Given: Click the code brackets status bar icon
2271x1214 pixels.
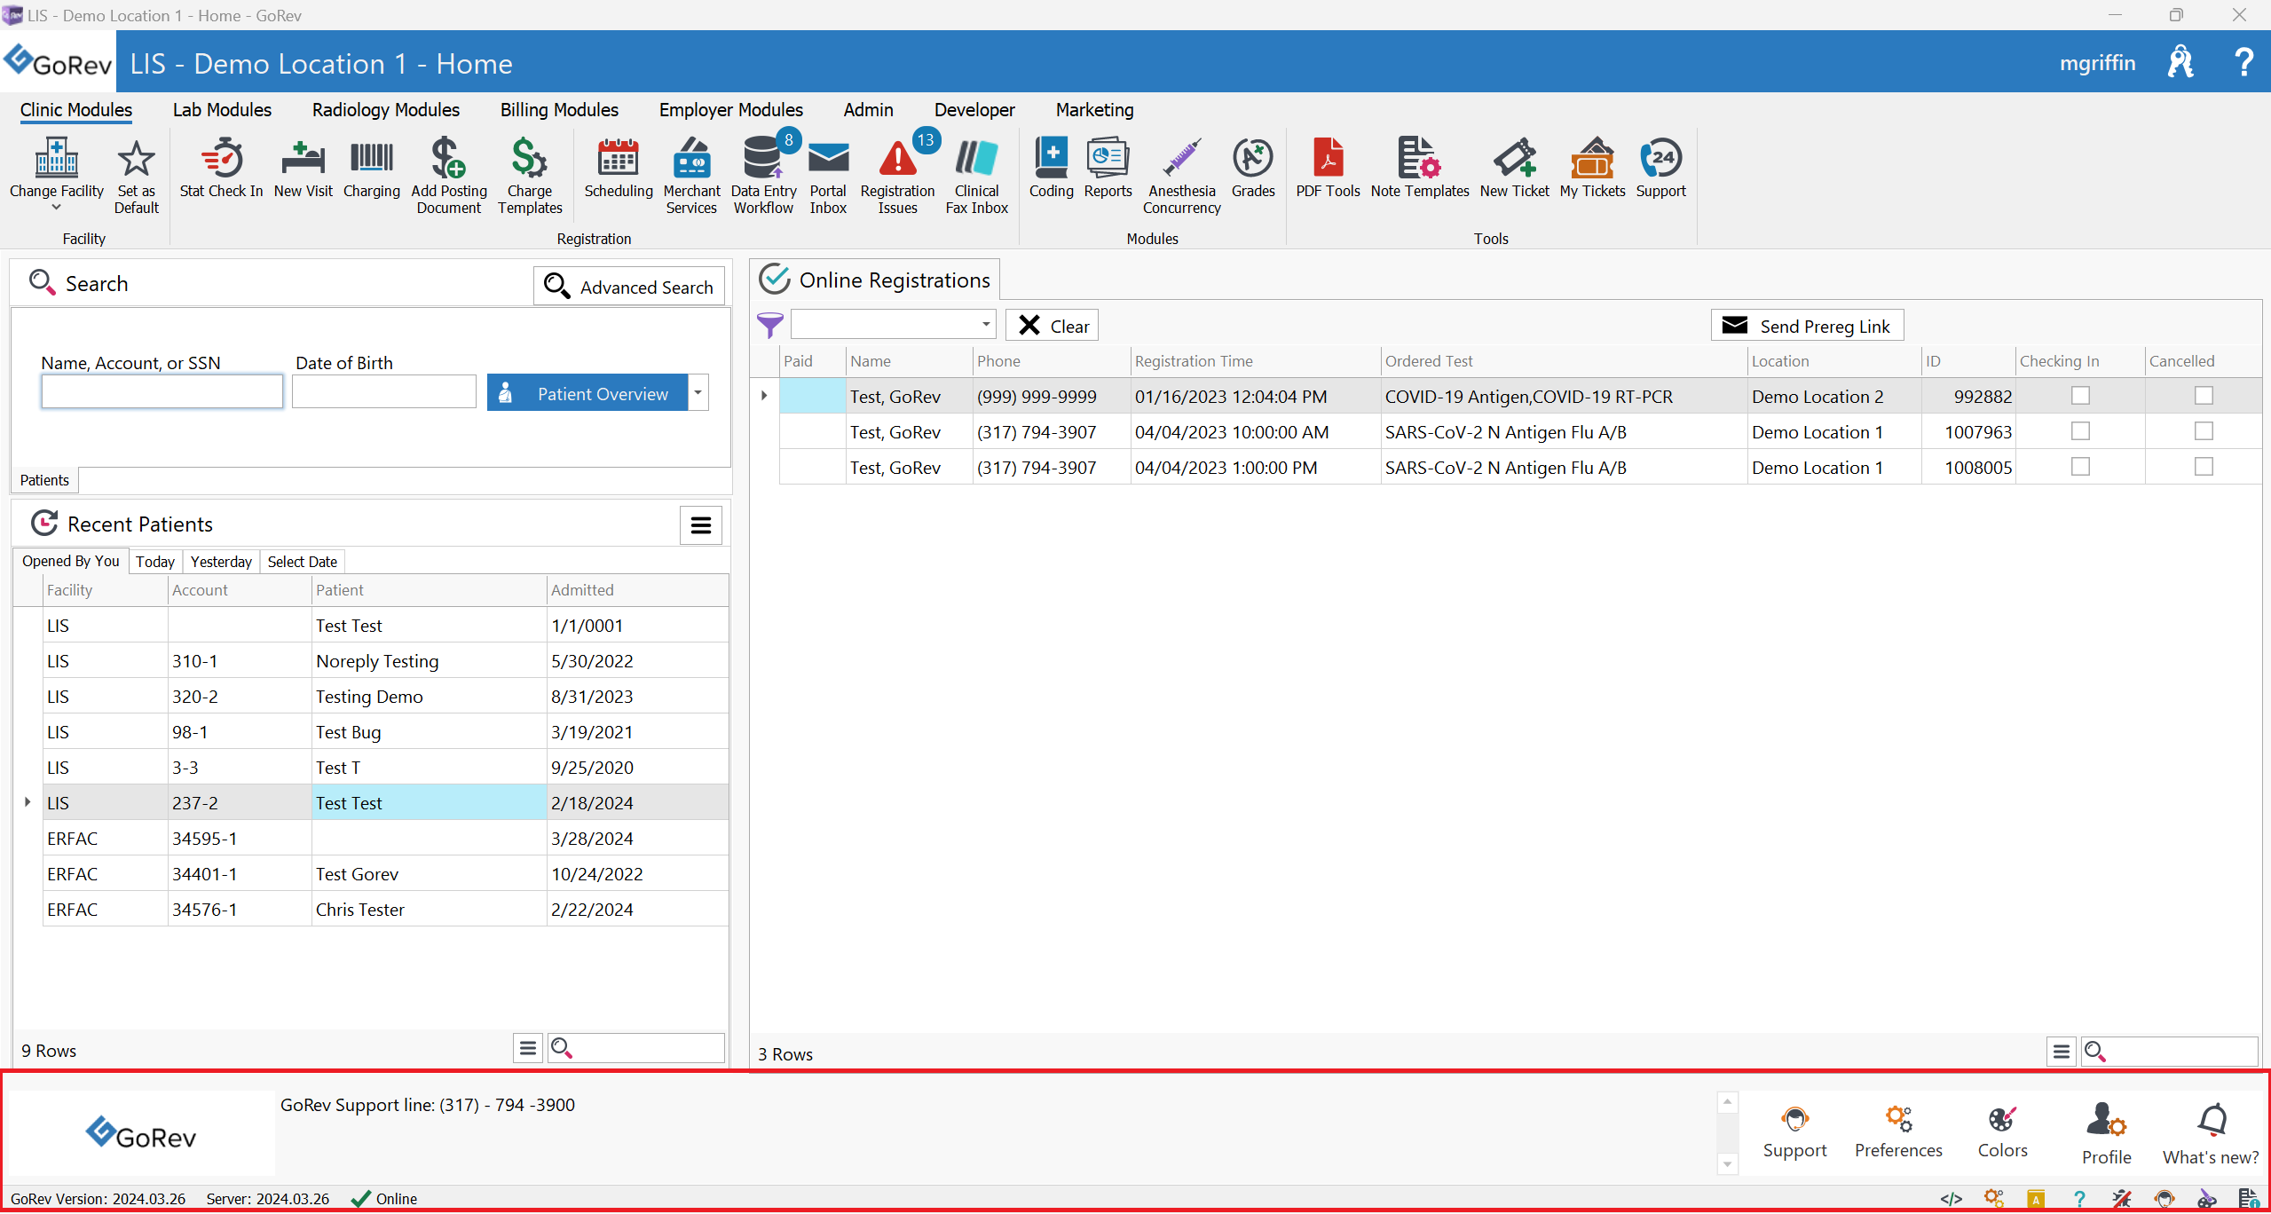Looking at the screenshot, I should point(1950,1199).
